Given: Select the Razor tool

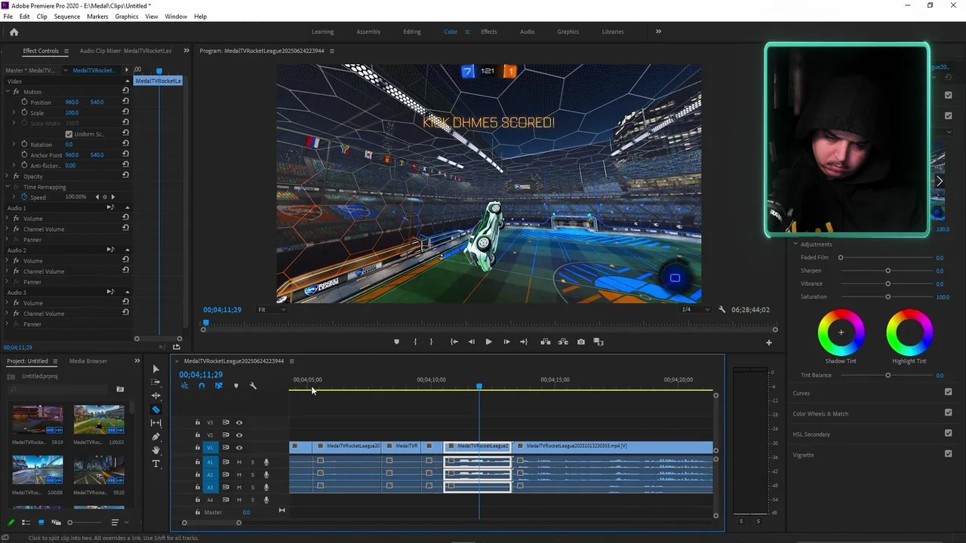Looking at the screenshot, I should click(156, 410).
